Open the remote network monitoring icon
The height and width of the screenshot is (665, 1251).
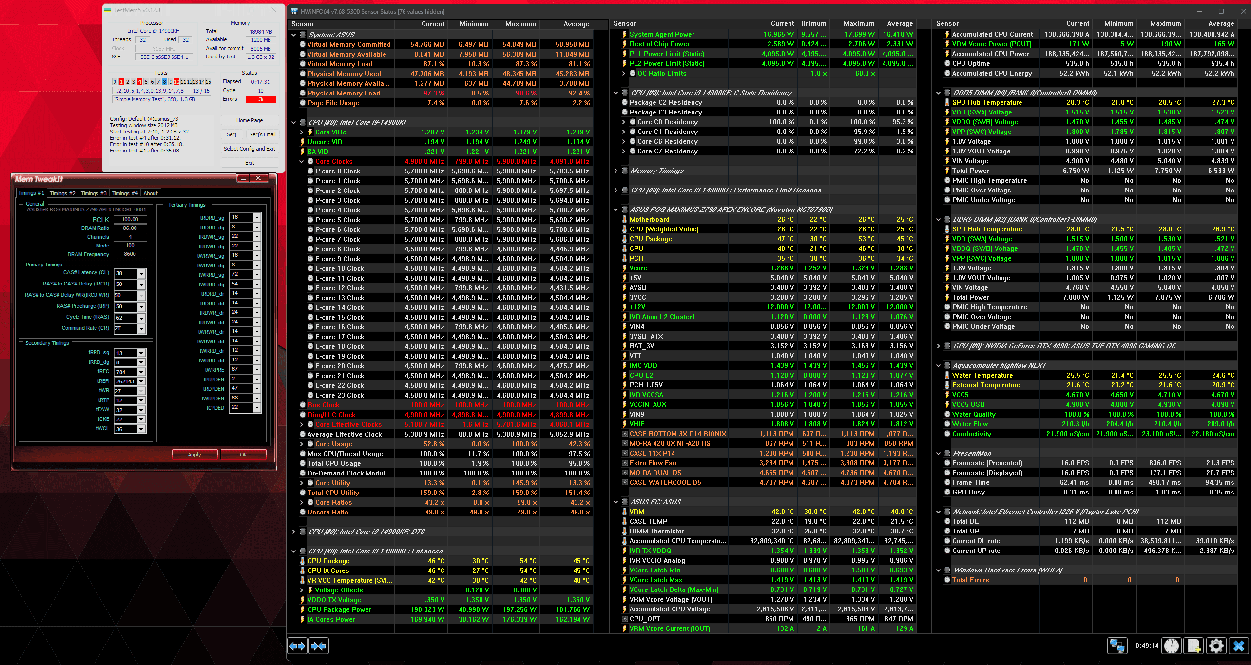point(1116,646)
